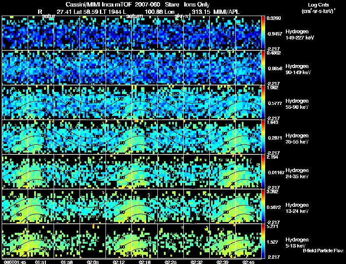Click the 'Hydrogen 149-227 keV' row label
This screenshot has height=264, width=346.
(x=299, y=35)
